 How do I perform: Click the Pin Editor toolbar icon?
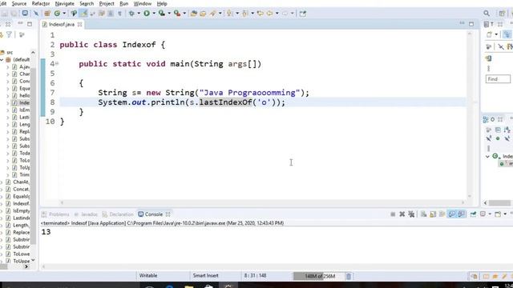(303, 14)
